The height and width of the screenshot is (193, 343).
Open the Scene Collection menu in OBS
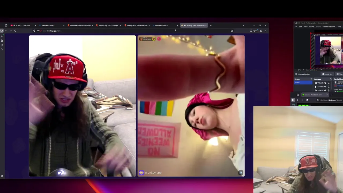329,27
